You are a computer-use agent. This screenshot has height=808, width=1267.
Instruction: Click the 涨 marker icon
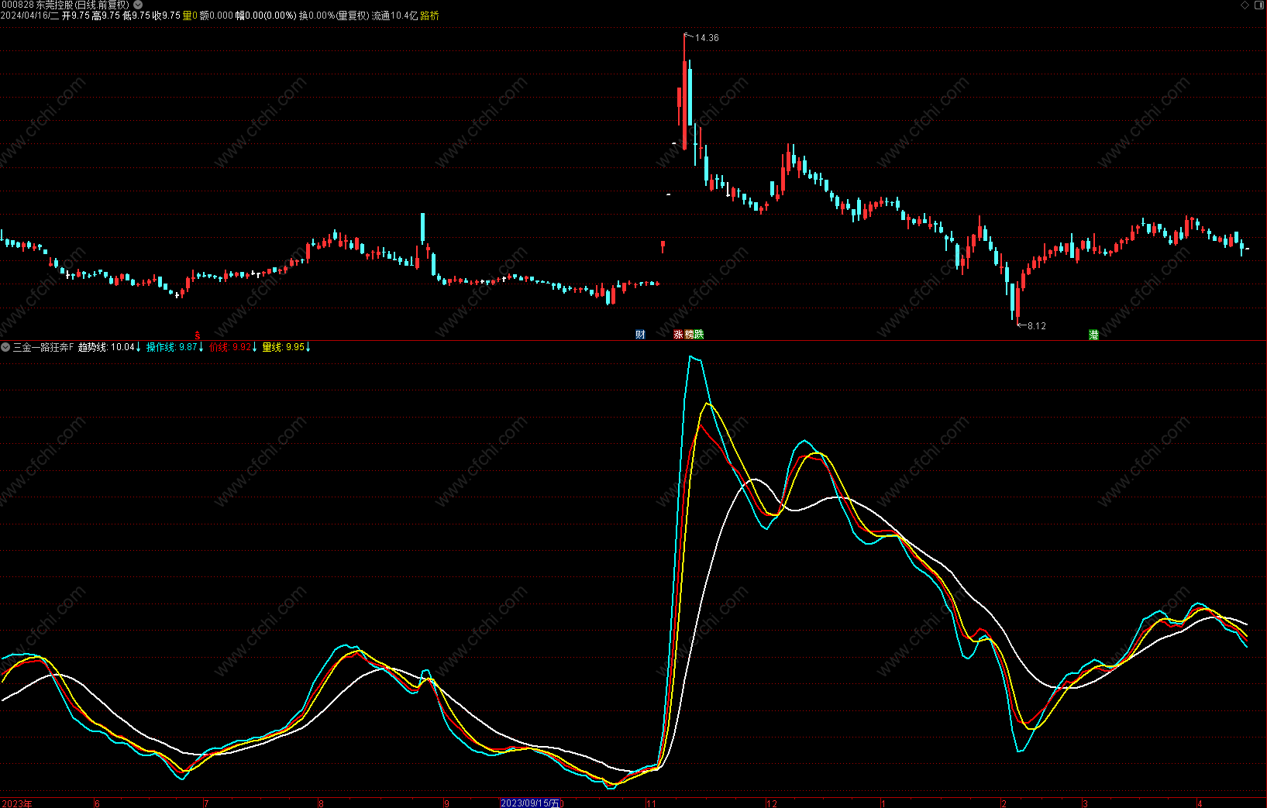click(679, 335)
